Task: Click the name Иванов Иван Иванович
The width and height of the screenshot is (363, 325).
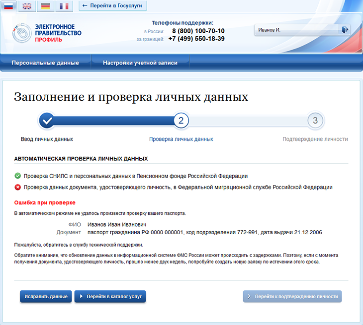Action: point(117,224)
